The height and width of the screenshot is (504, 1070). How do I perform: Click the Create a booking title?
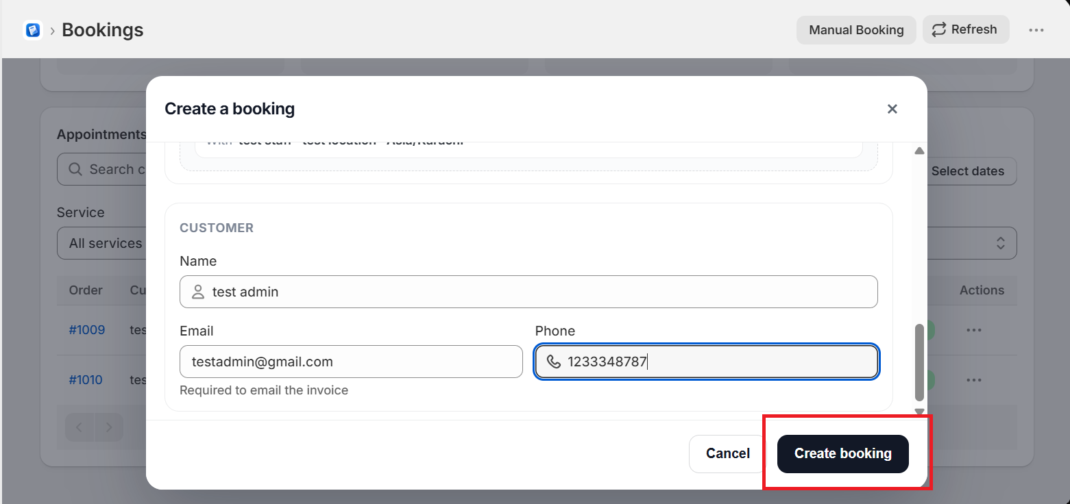click(230, 109)
